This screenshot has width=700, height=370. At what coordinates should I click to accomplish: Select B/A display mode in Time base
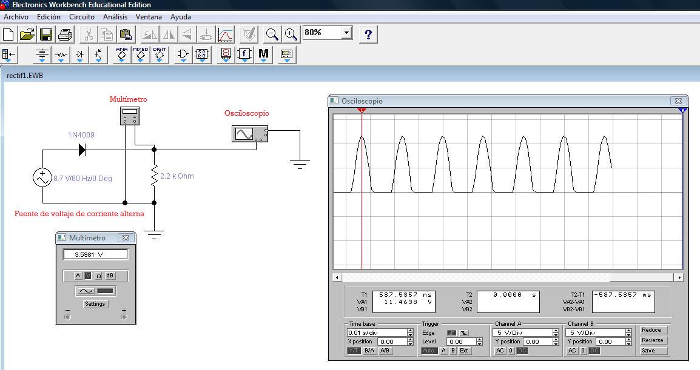(369, 351)
